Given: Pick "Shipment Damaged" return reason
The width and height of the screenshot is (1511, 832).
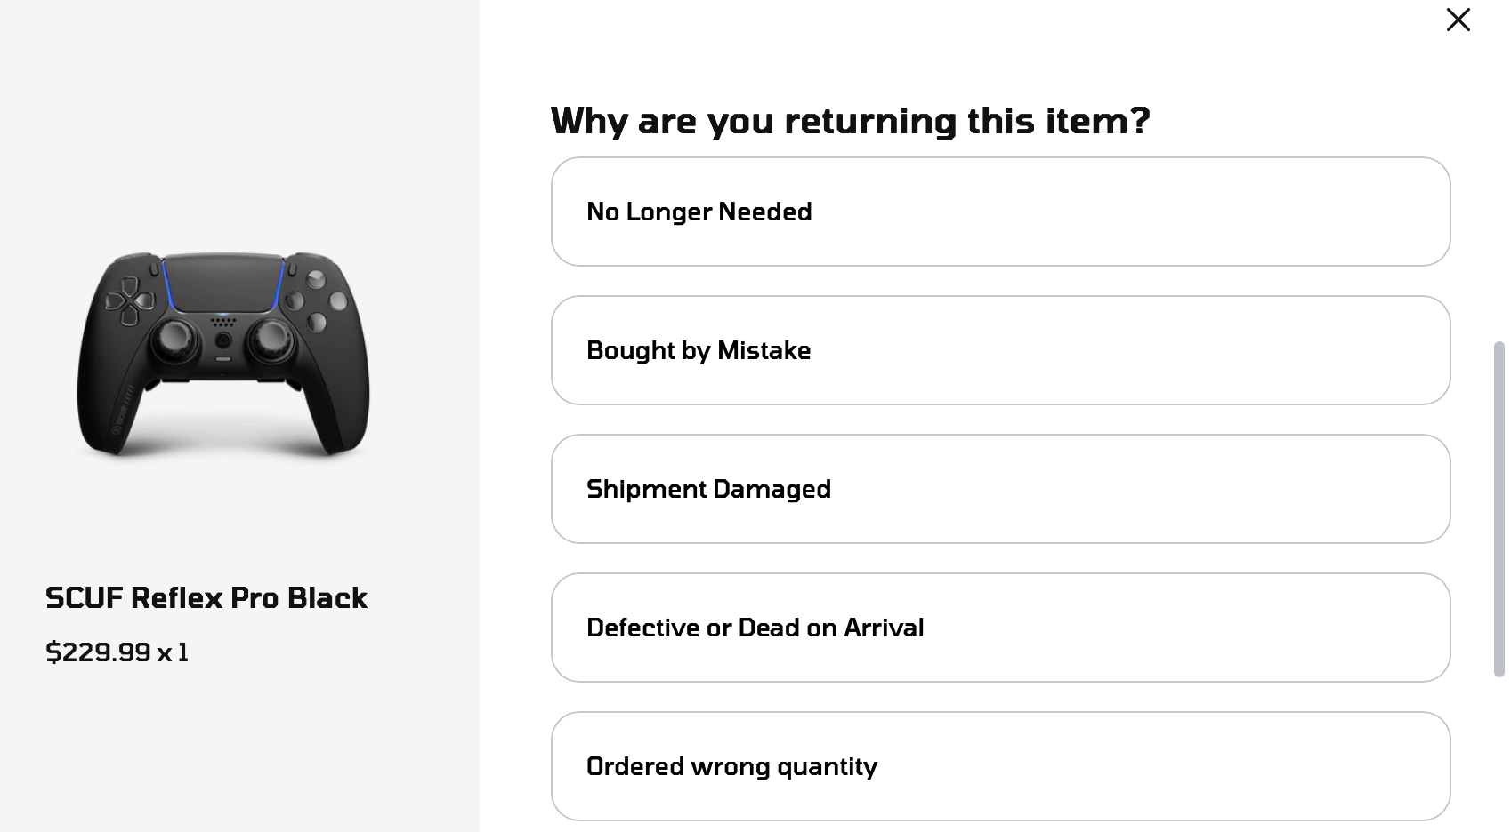Looking at the screenshot, I should click(x=1000, y=489).
